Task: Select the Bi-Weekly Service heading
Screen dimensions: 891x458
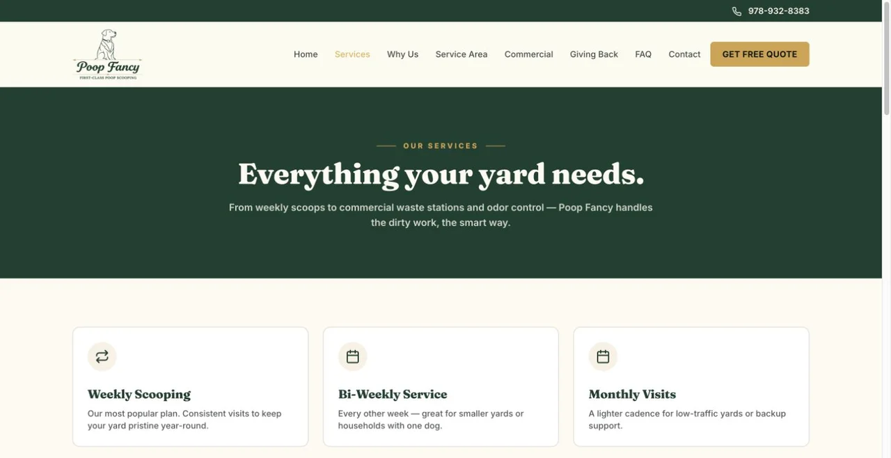Action: pos(393,394)
